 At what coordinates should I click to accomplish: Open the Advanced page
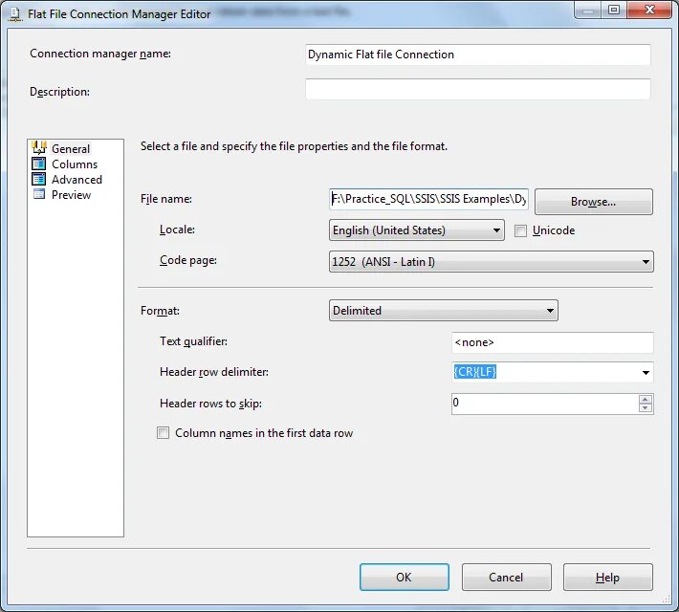(77, 180)
